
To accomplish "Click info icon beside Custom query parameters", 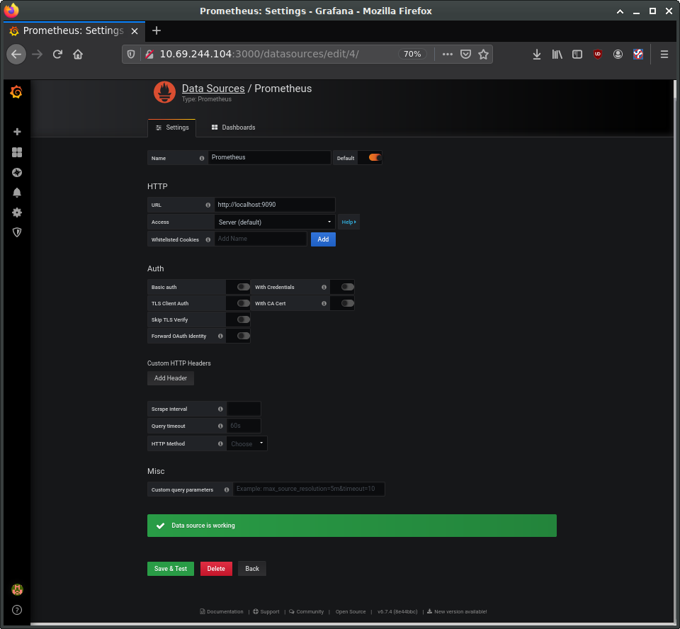I will (227, 489).
